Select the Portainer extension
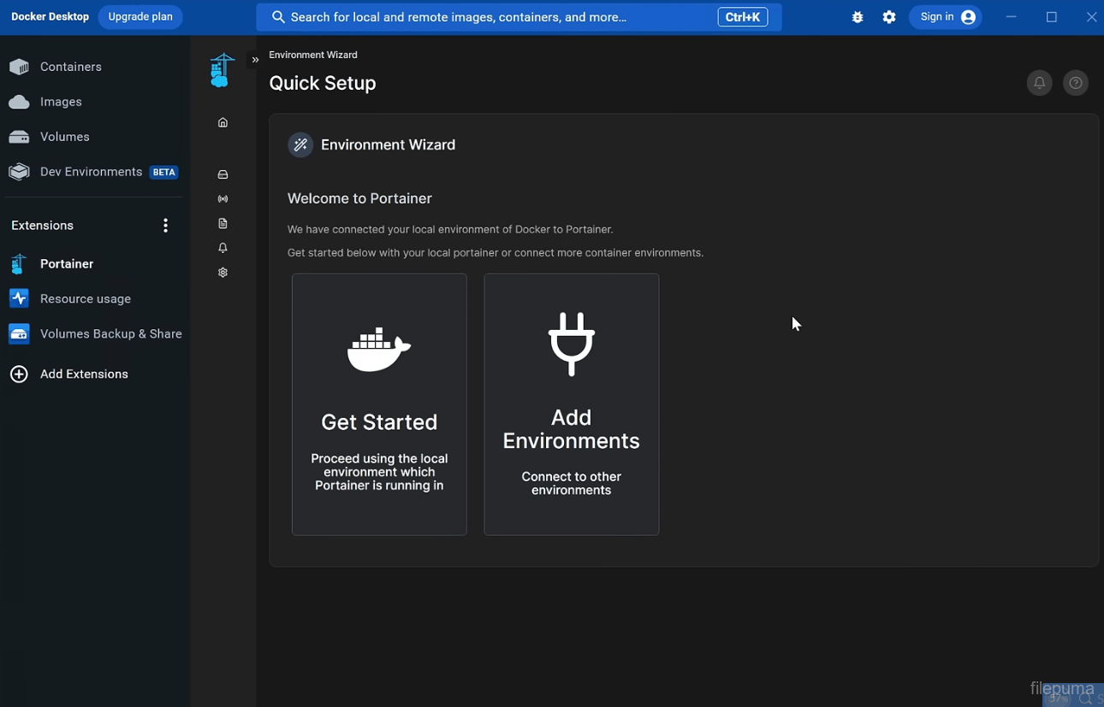This screenshot has width=1104, height=707. tap(95, 264)
